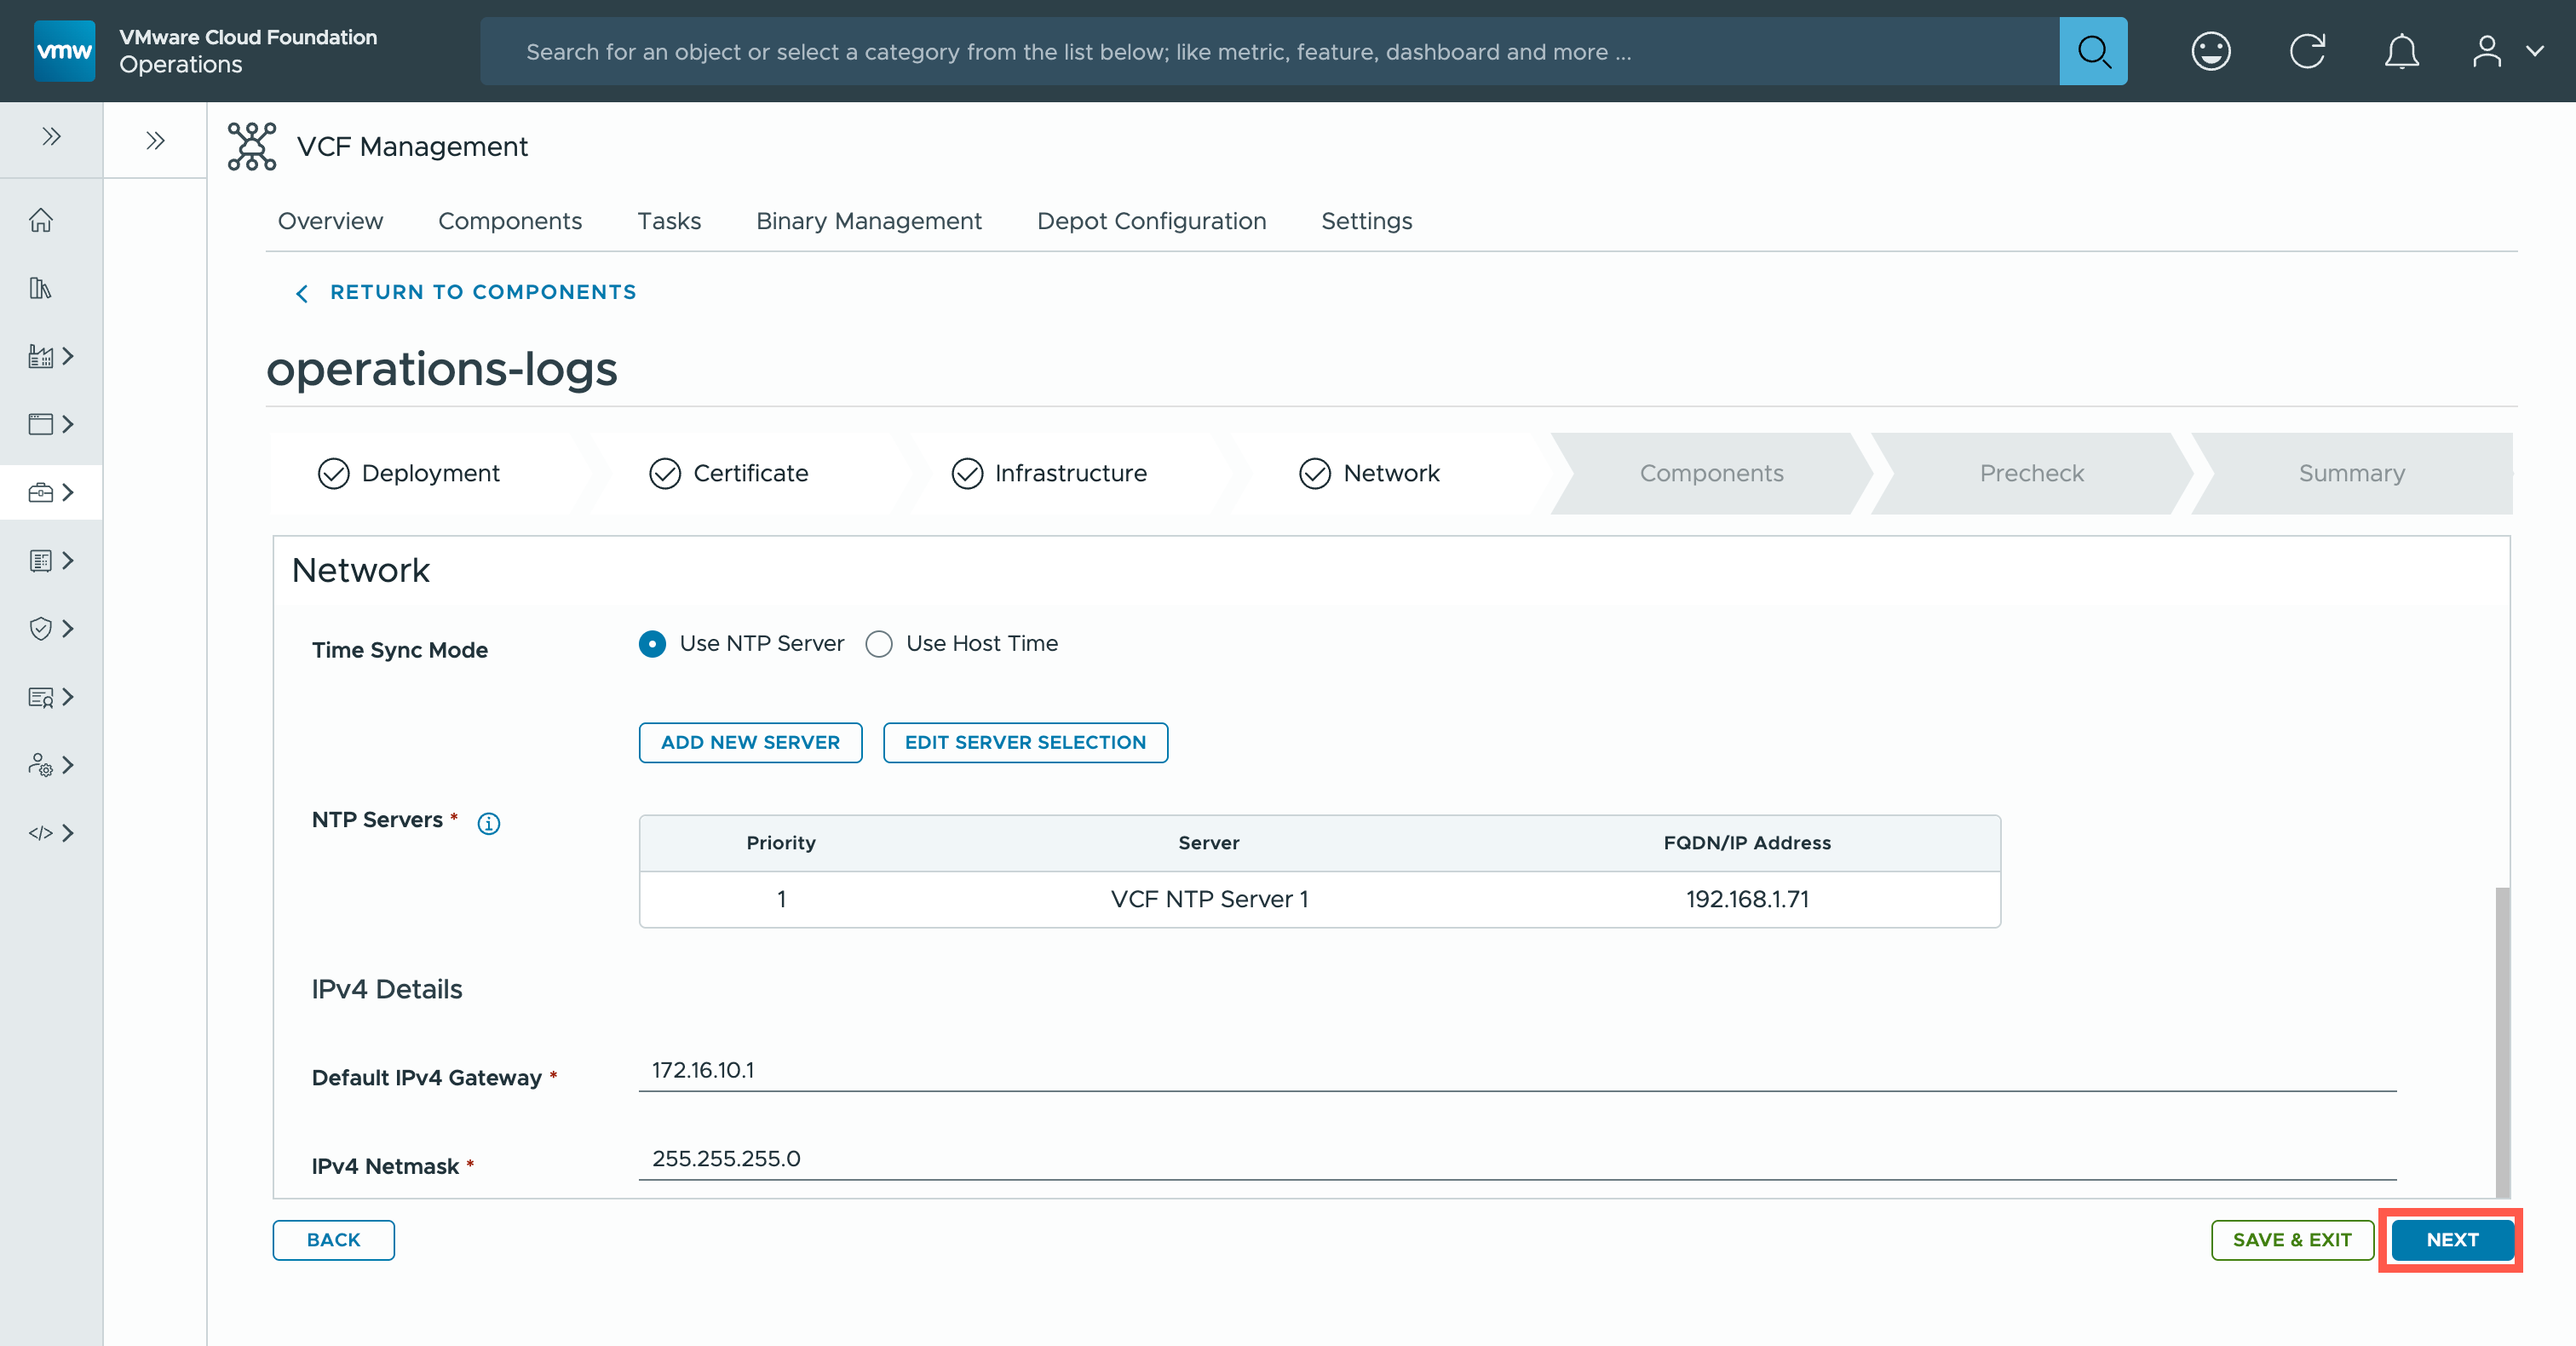Click the search magnifier button
The width and height of the screenshot is (2576, 1346).
click(2092, 51)
